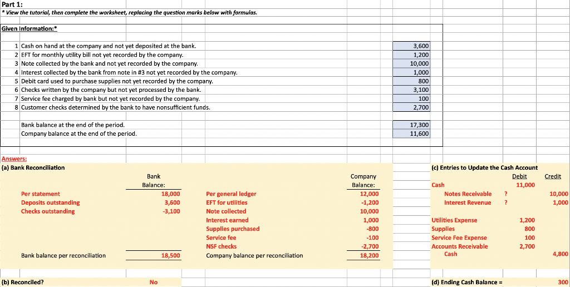Click 'Cash on hand at the company' description
Image resolution: width=570 pixels, height=287 pixels.
[109, 46]
